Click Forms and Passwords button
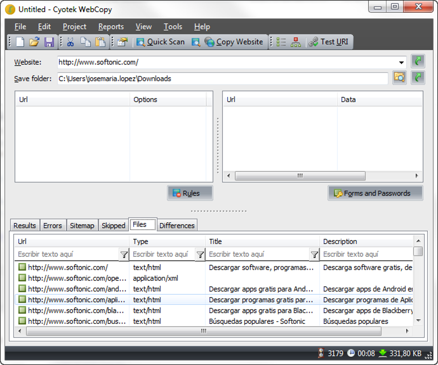The image size is (438, 365). [x=375, y=193]
